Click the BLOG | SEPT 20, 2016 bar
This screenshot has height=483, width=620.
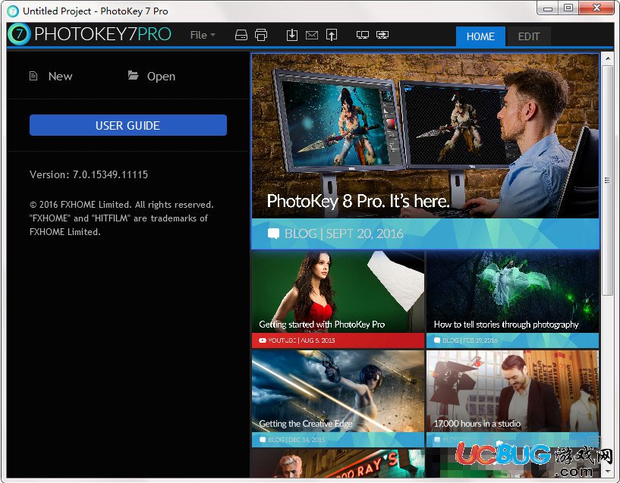[x=426, y=234]
